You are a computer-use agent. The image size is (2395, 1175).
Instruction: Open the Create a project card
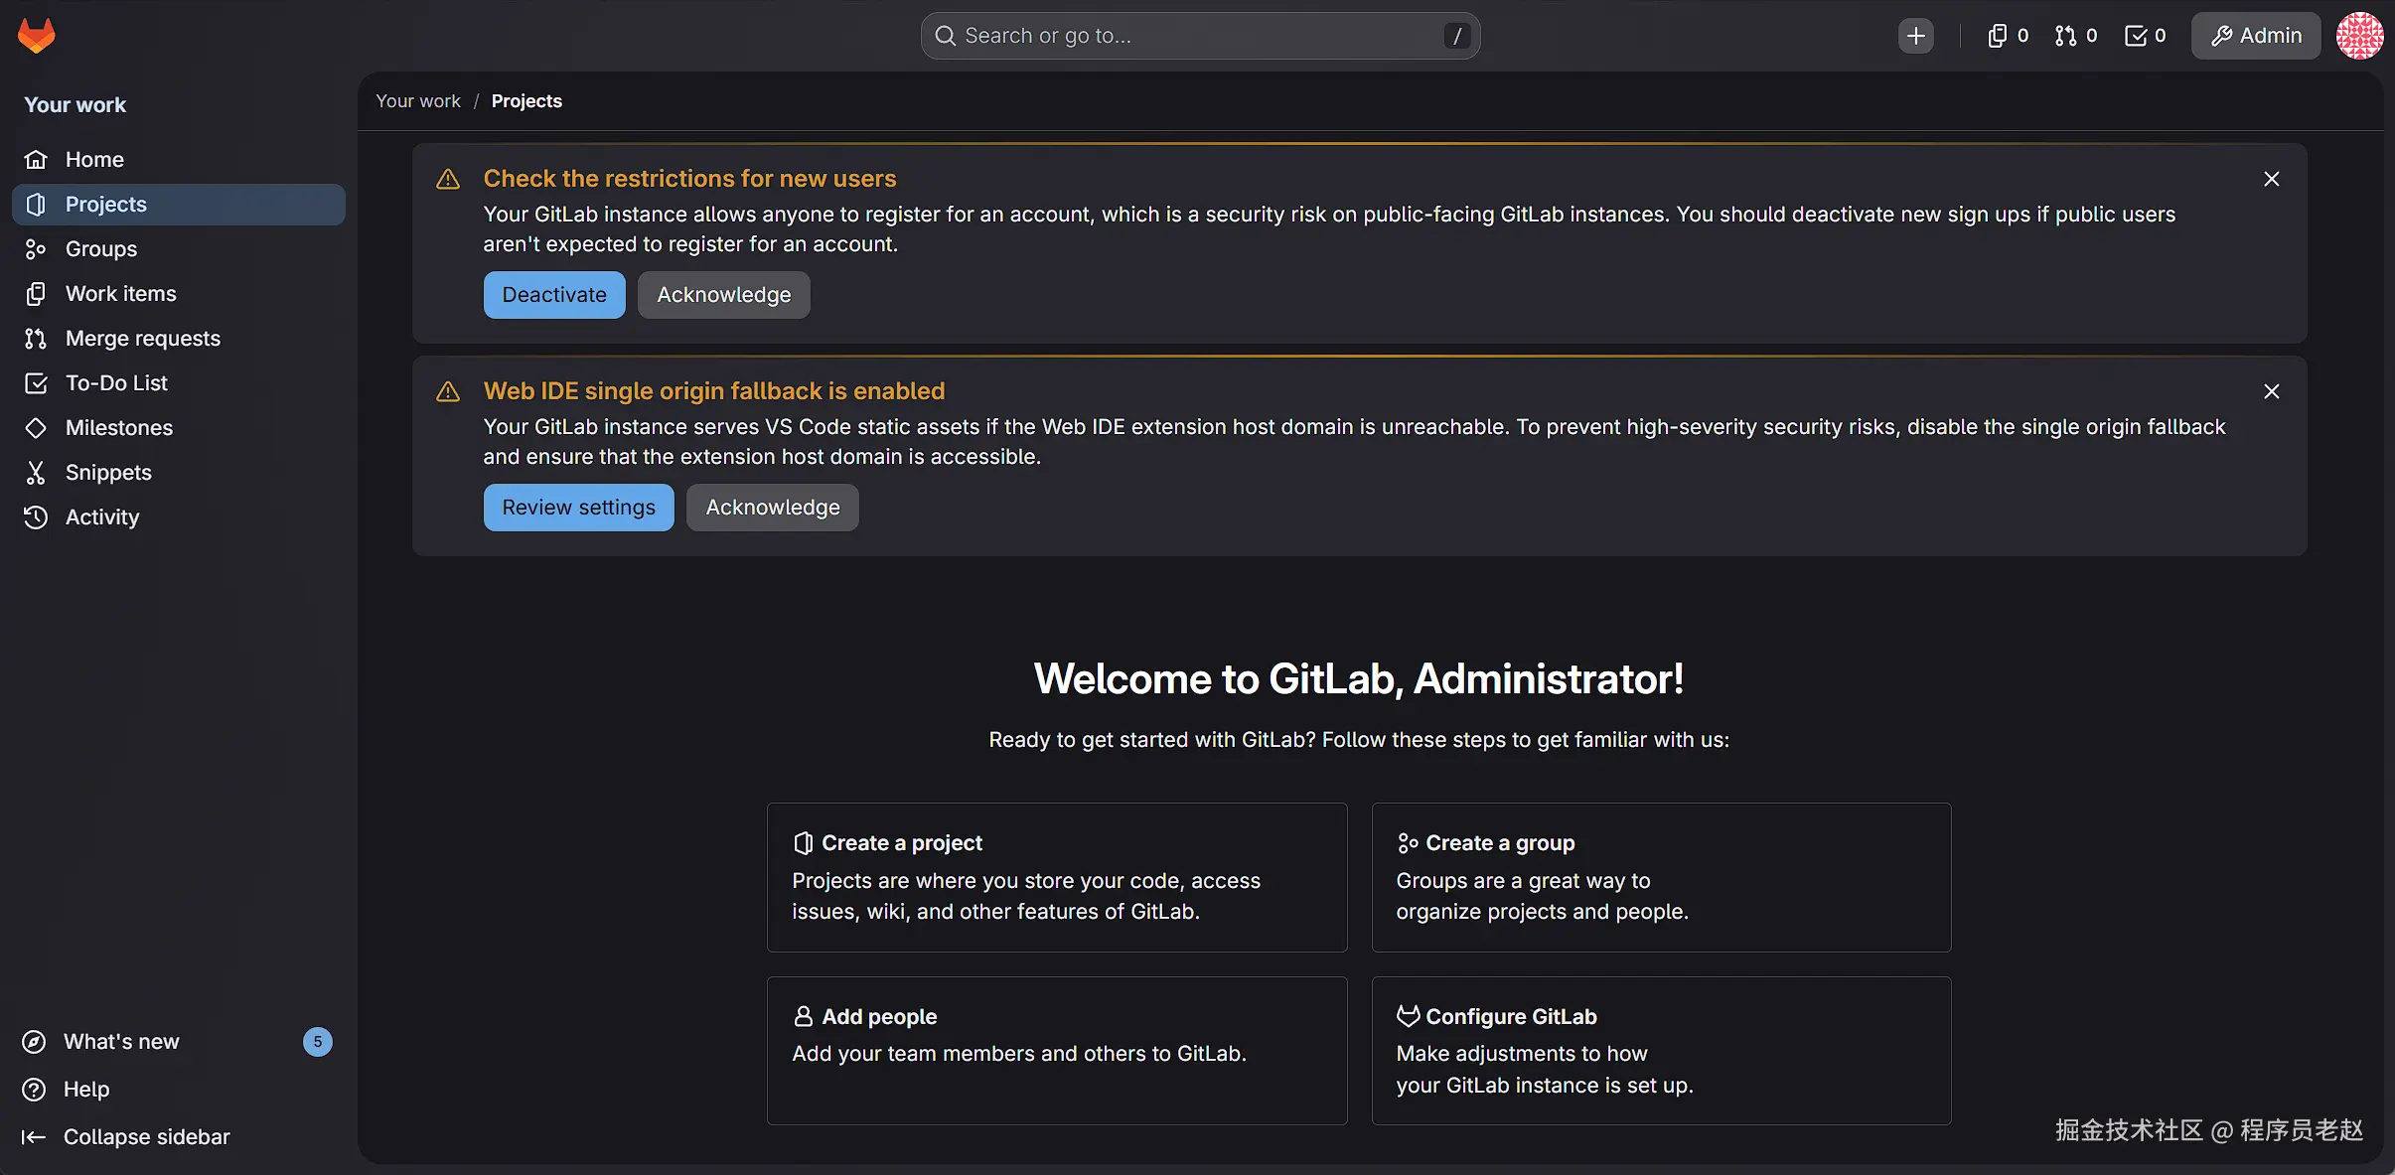[x=1057, y=877]
